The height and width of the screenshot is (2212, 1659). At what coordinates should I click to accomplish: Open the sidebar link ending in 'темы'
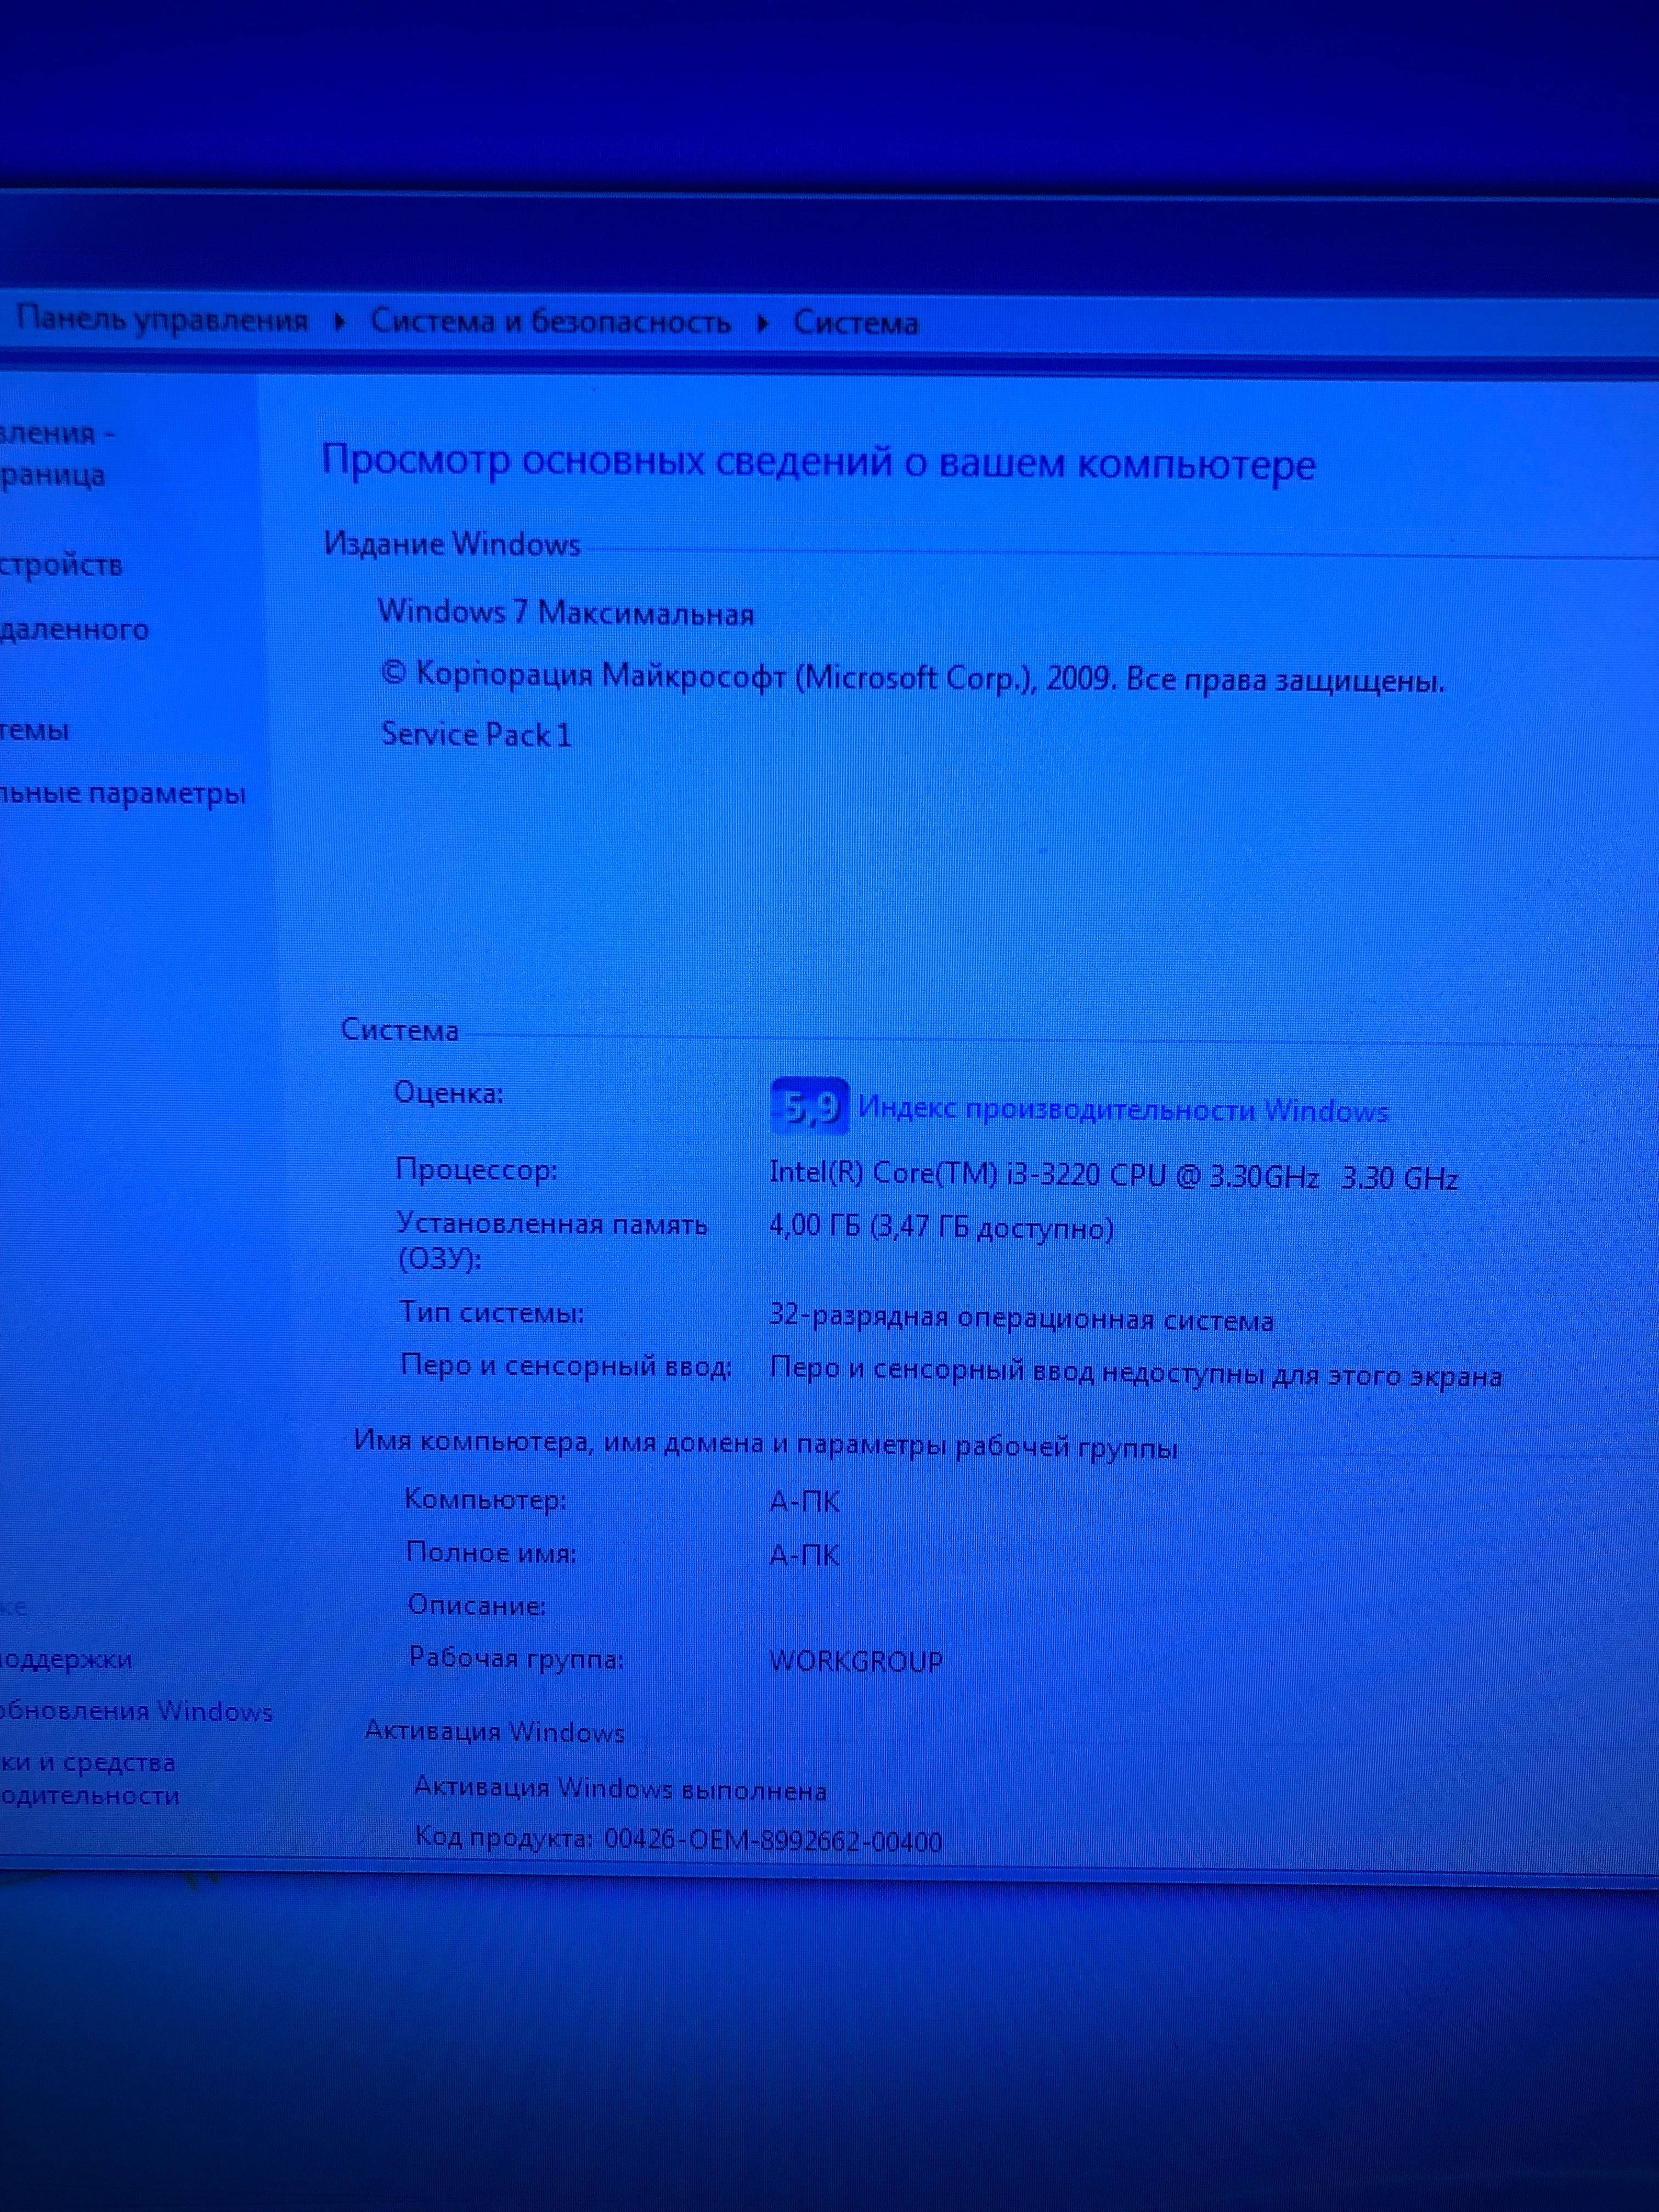click(x=34, y=730)
